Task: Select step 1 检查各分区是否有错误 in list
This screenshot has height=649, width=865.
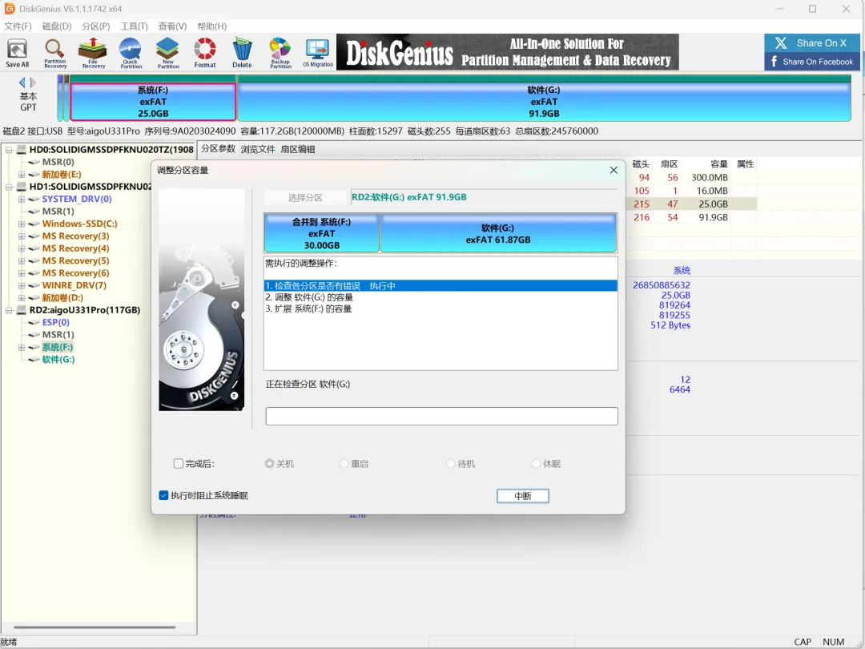Action: pyautogui.click(x=441, y=286)
